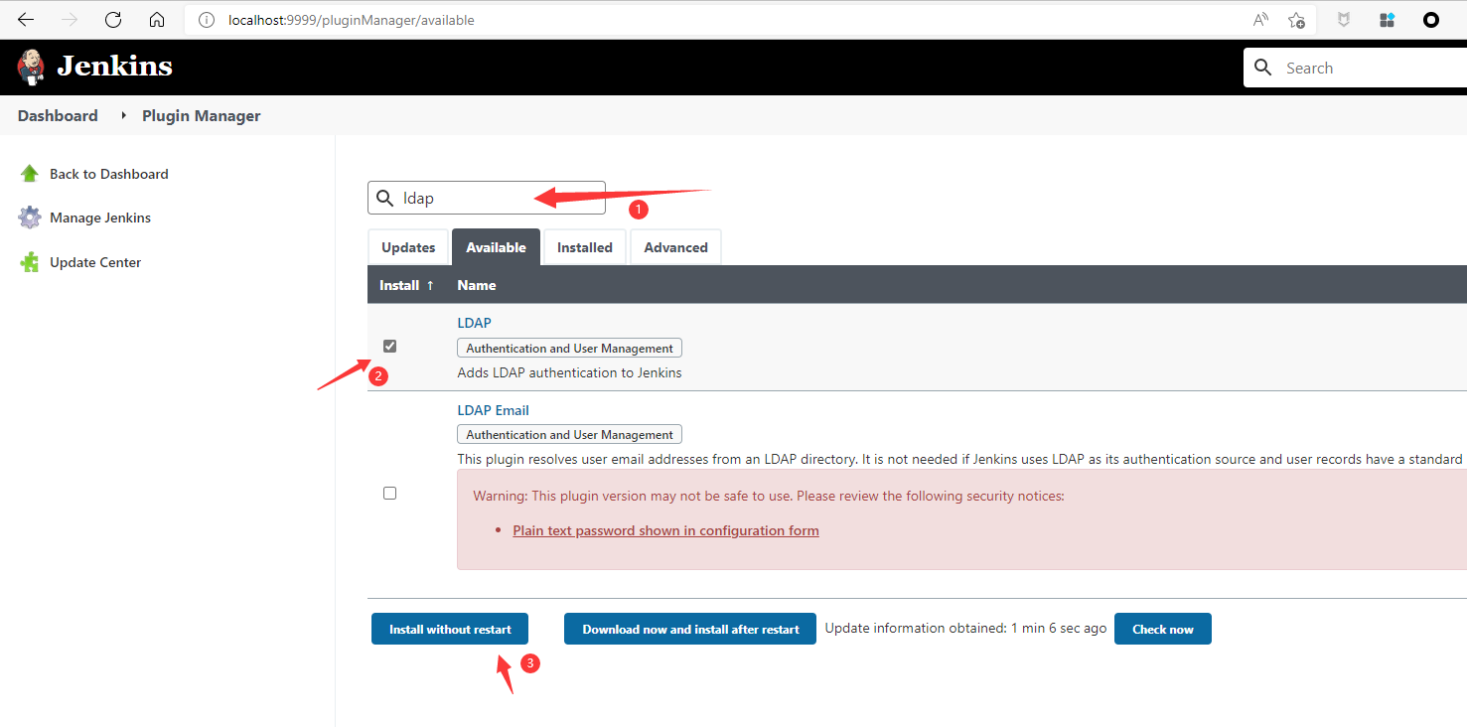
Task: Reload the page with refresh icon
Action: [x=113, y=20]
